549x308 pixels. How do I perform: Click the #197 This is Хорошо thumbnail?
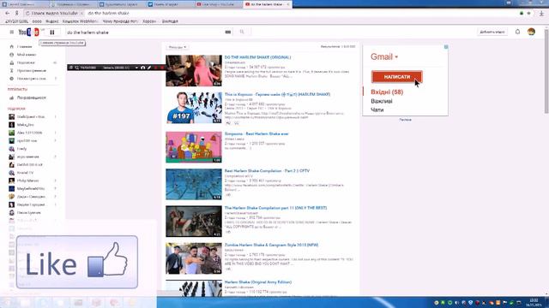coord(194,108)
